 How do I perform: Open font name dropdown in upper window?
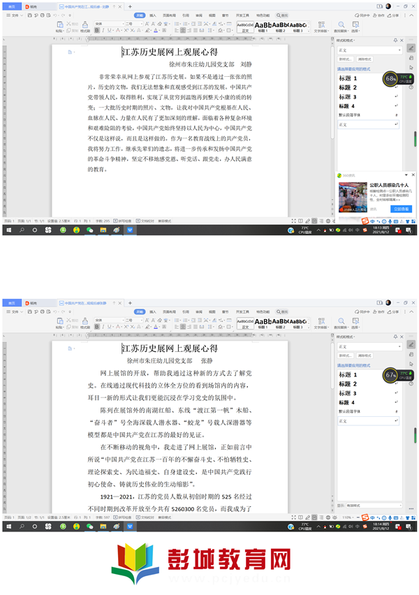(x=122, y=24)
